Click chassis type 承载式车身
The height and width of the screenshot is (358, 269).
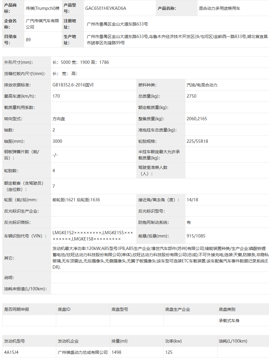pyautogui.click(x=229, y=321)
